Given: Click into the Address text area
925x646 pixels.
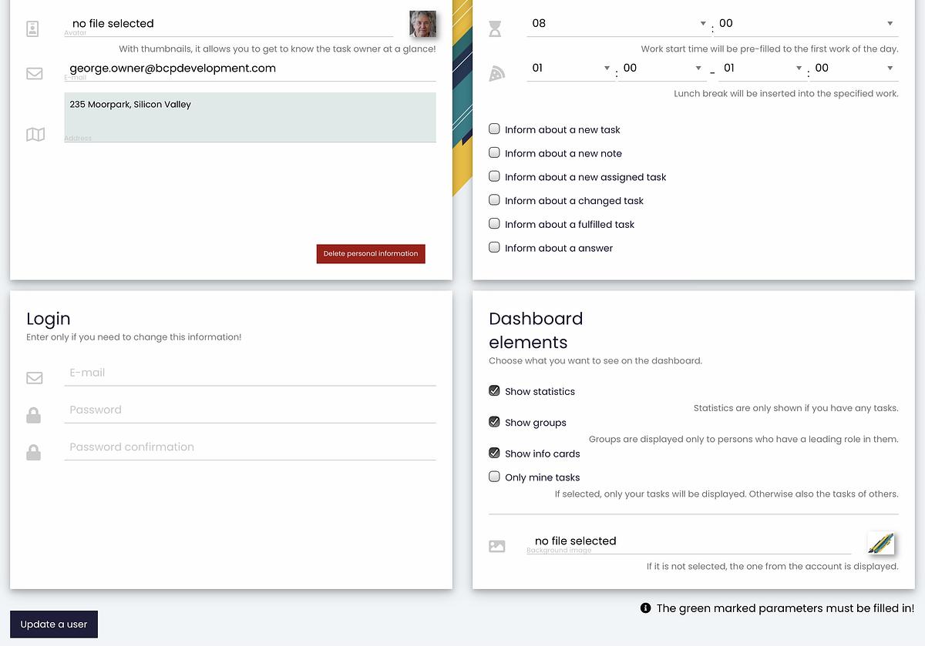Looking at the screenshot, I should coord(250,117).
